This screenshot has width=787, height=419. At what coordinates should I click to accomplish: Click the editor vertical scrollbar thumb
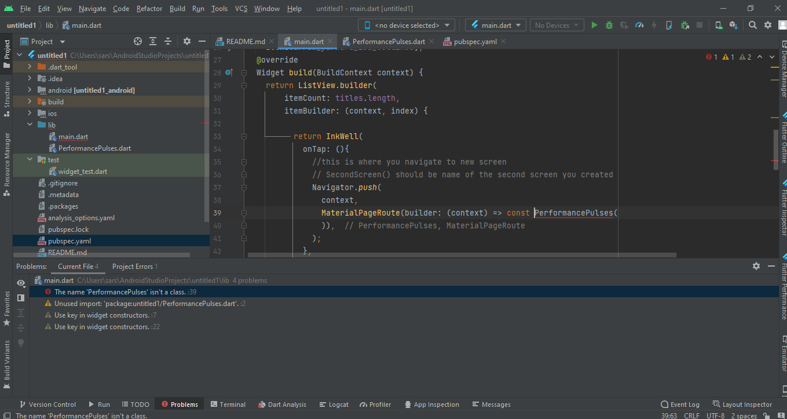pyautogui.click(x=775, y=150)
